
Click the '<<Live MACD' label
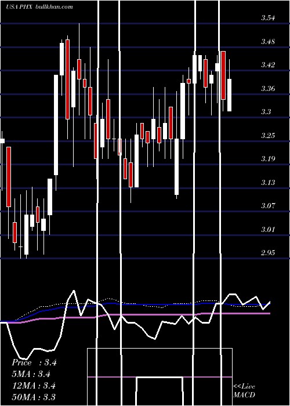click(x=244, y=390)
